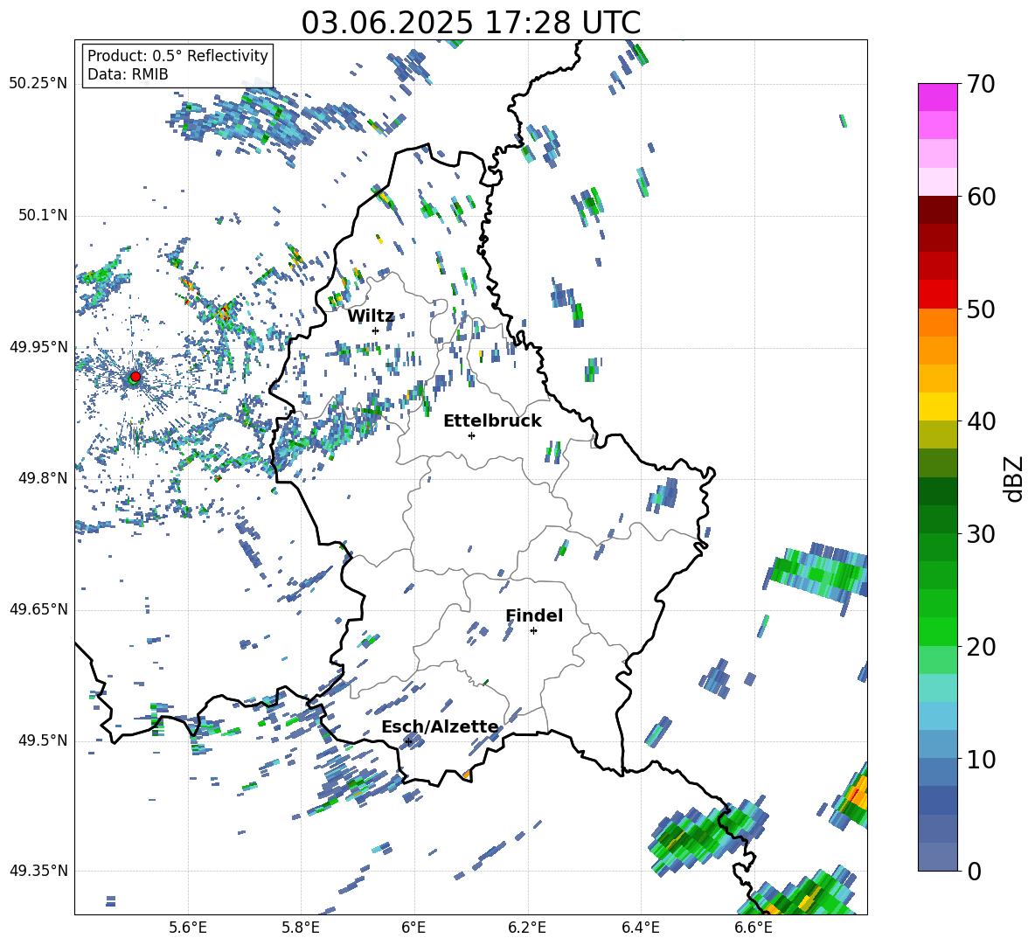1035x945 pixels.
Task: Click the 50 dBZ colorbar tick label
Action: click(981, 309)
